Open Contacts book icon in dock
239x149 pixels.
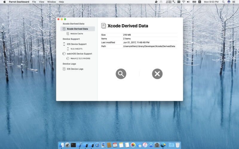(x=109, y=145)
